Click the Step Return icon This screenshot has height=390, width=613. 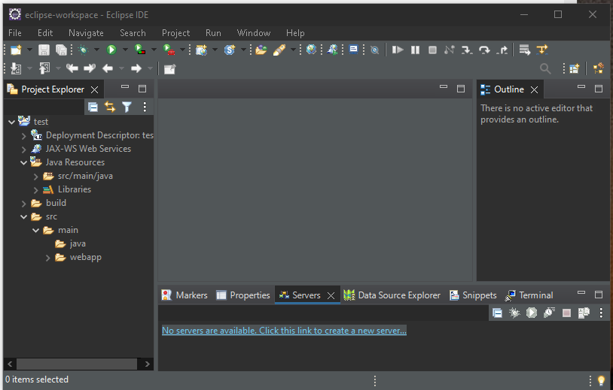coord(502,50)
